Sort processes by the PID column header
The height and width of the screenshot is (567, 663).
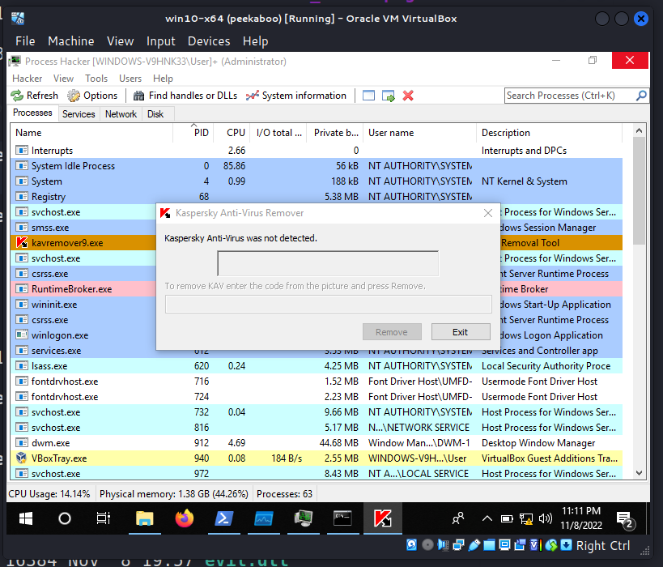[x=193, y=133]
